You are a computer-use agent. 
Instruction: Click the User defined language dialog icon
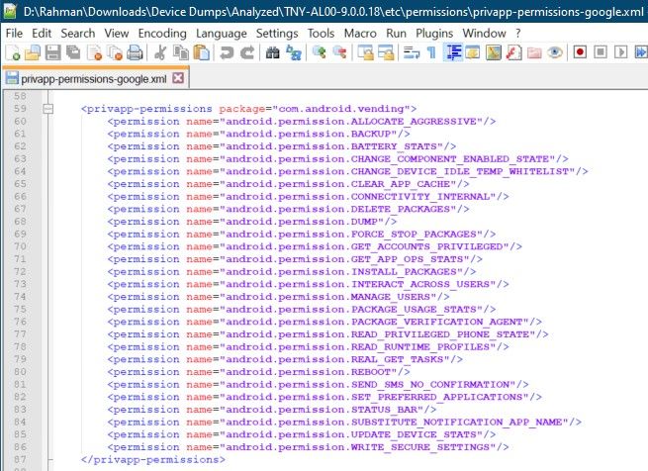click(473, 52)
